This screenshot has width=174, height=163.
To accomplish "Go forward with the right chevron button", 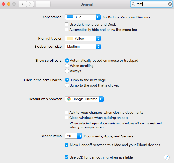I will tap(30, 4).
